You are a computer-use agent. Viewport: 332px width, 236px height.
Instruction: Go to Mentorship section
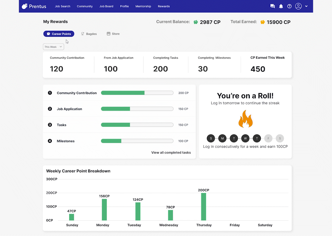coord(143,6)
